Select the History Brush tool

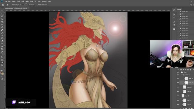pyautogui.click(x=2, y=38)
